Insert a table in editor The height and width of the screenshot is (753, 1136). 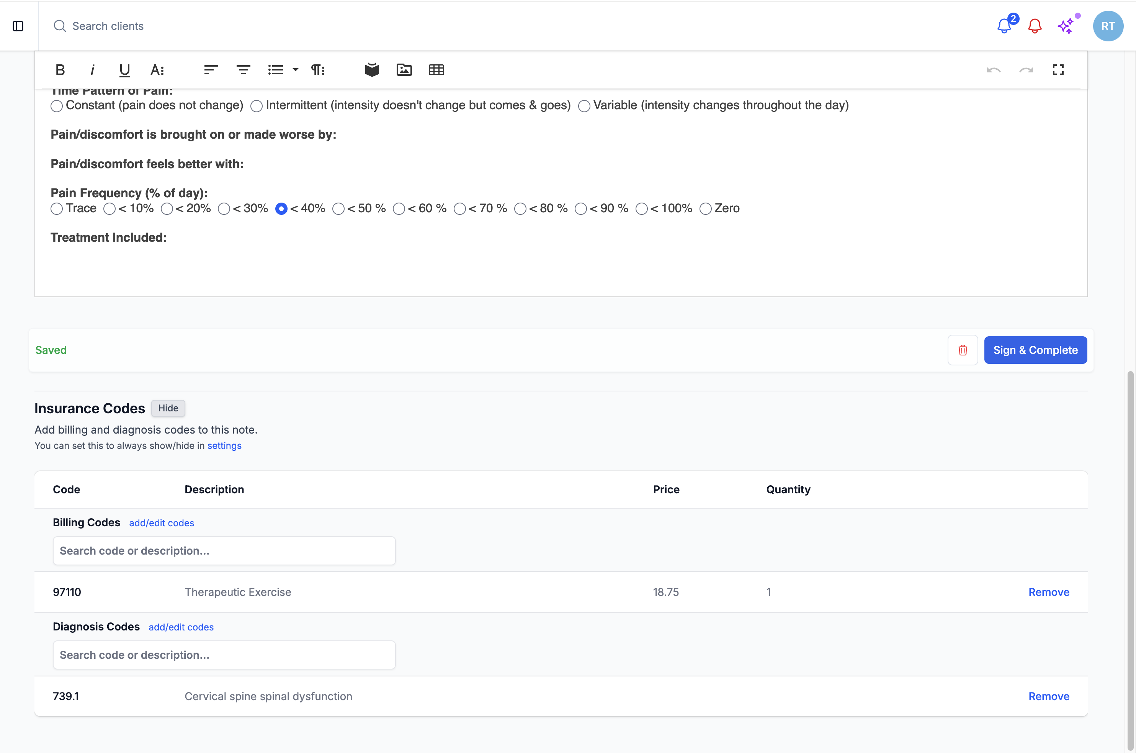pyautogui.click(x=436, y=70)
